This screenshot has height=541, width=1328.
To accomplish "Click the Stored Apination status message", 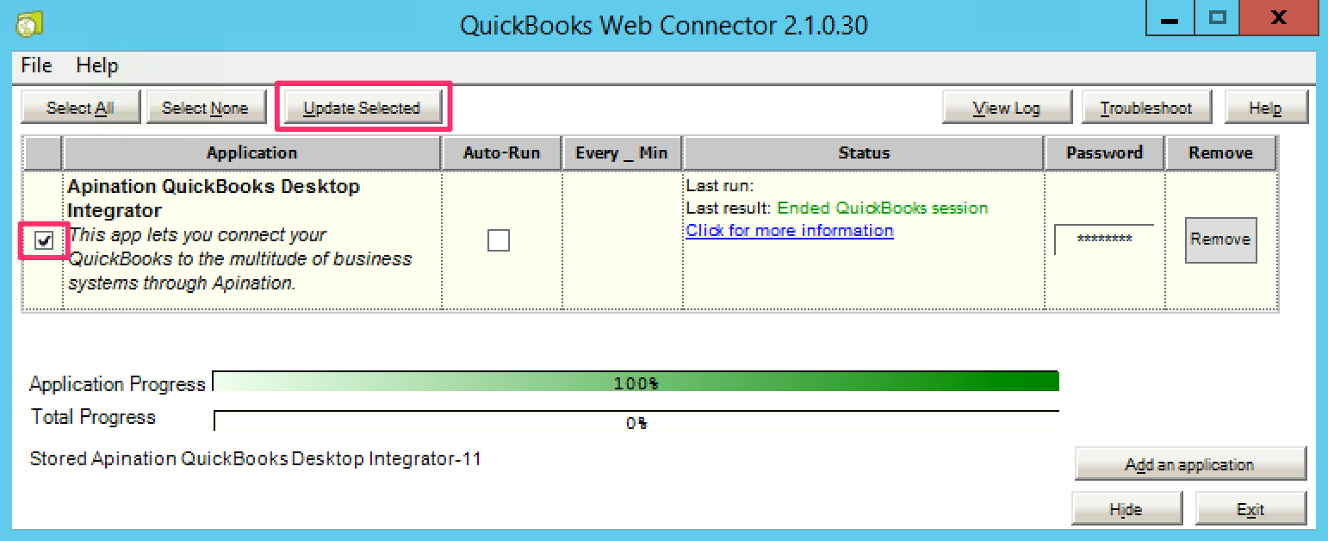I will pos(255,459).
